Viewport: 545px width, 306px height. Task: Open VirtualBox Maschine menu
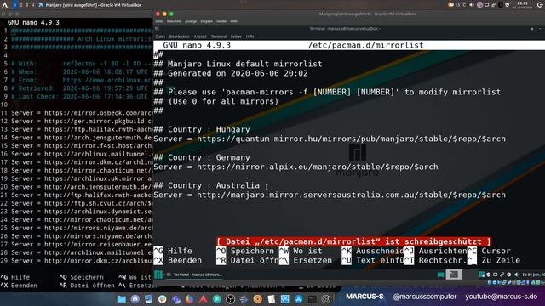pyautogui.click(x=174, y=21)
